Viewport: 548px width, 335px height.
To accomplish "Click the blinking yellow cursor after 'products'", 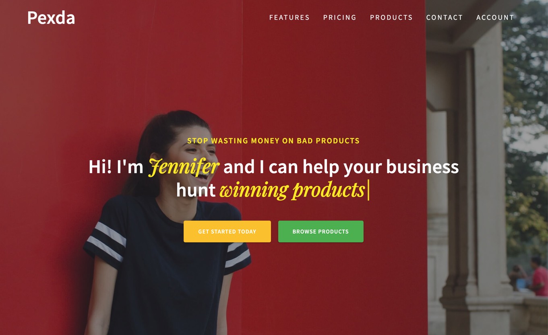I will 368,190.
